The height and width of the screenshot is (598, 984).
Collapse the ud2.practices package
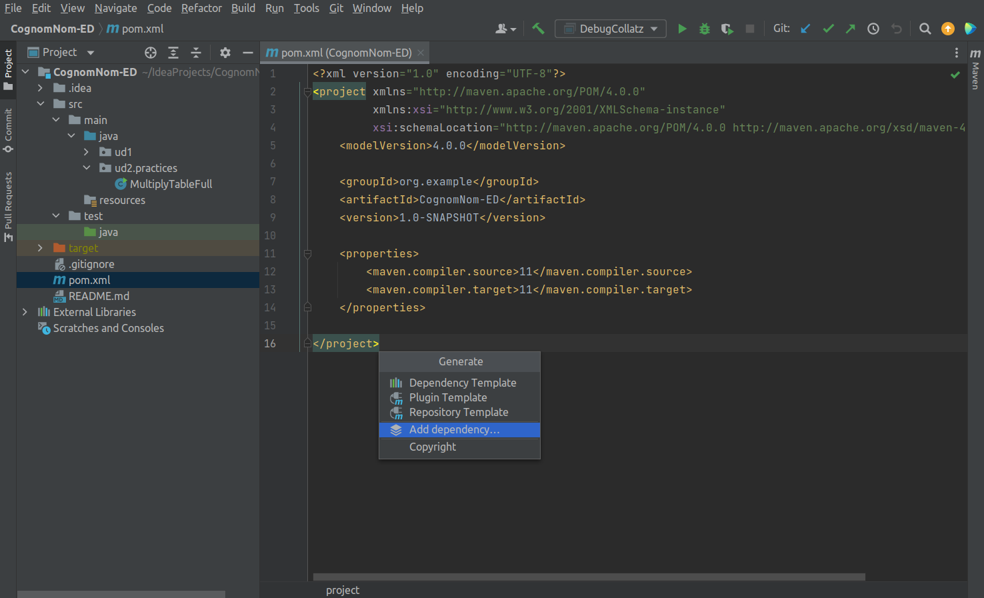87,167
